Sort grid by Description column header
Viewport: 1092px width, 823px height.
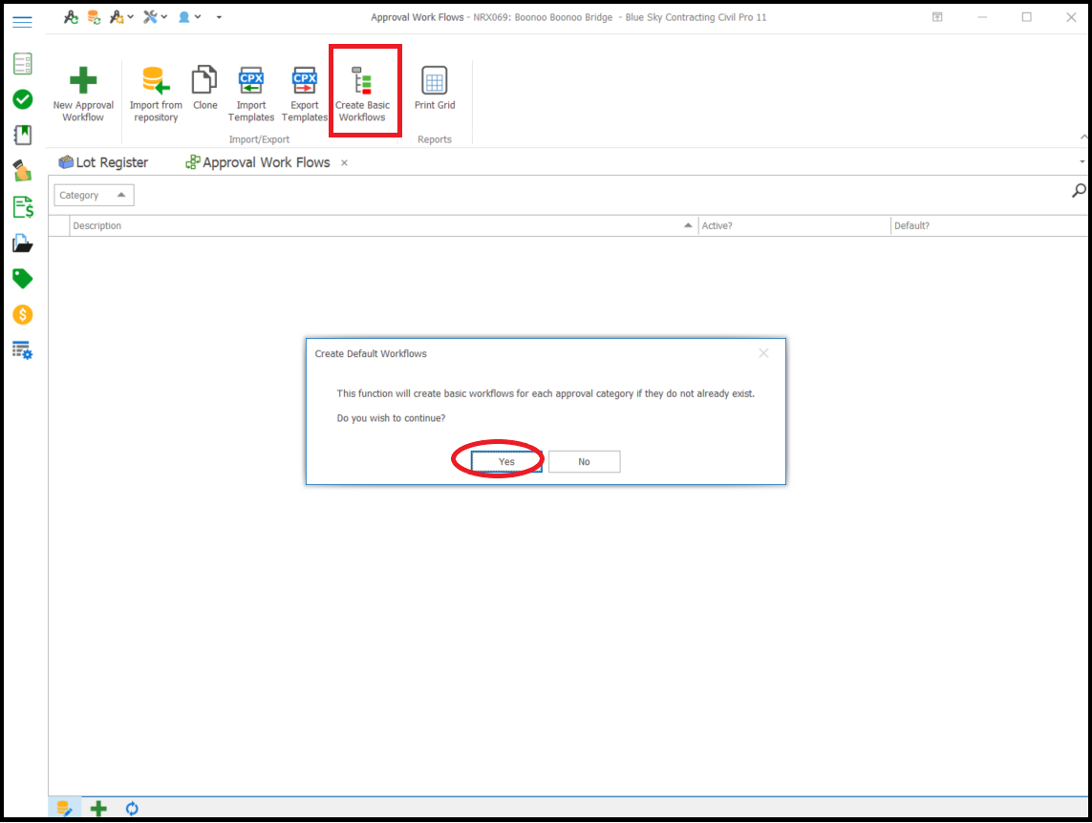(382, 226)
